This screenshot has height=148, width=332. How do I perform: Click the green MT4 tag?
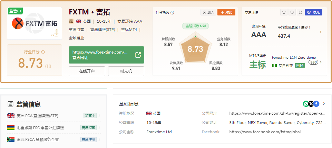tap(300, 66)
